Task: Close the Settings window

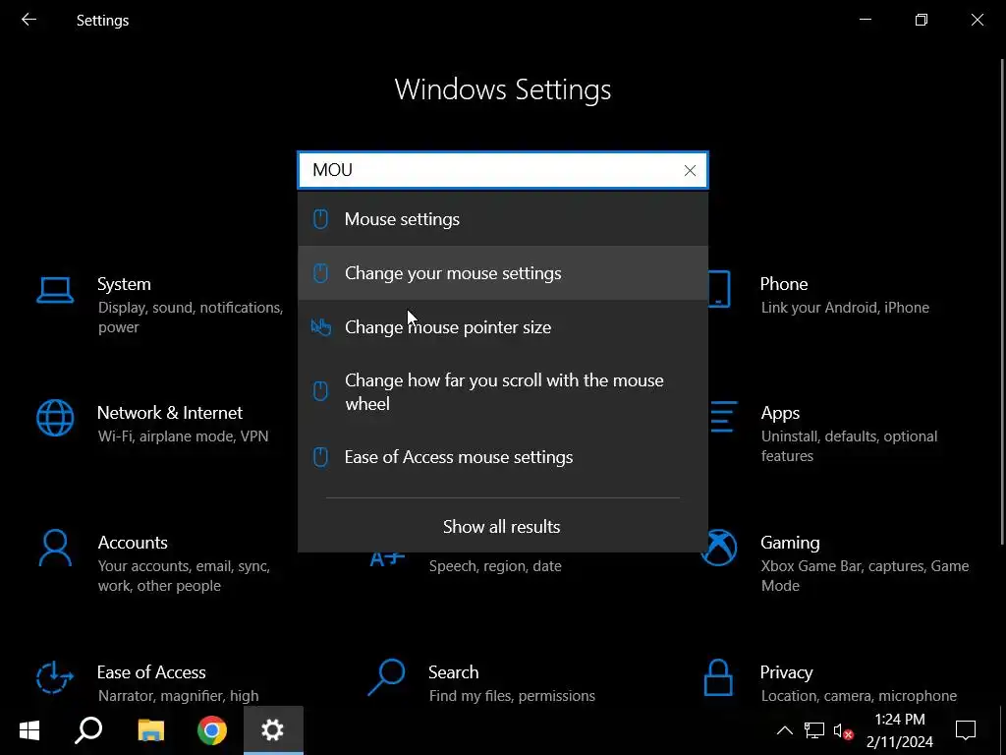Action: [978, 20]
